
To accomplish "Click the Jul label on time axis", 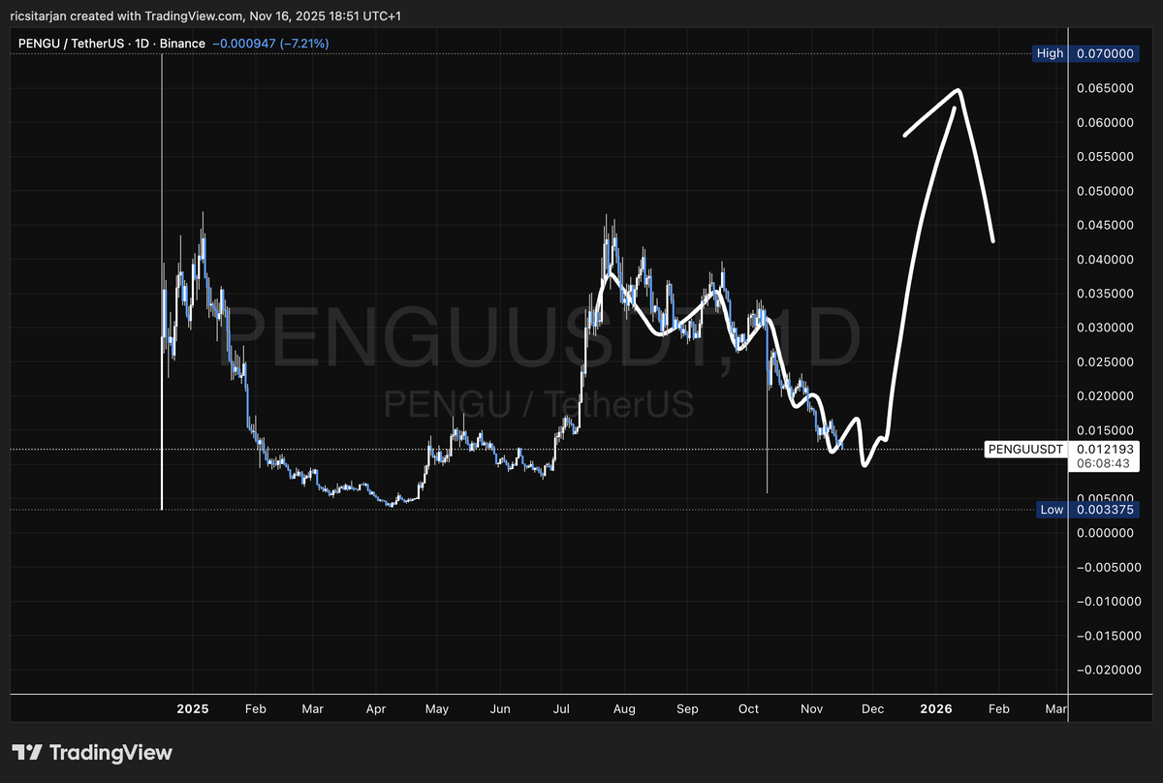I will pos(560,709).
